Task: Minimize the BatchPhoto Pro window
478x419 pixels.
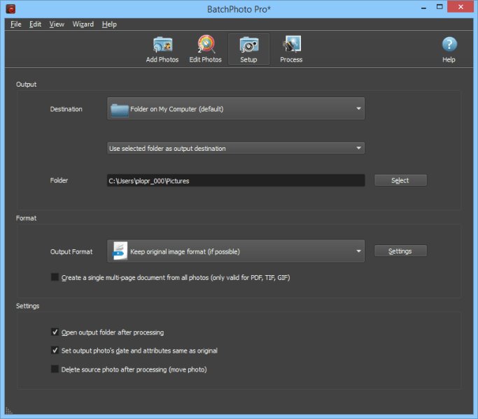Action: (x=423, y=7)
